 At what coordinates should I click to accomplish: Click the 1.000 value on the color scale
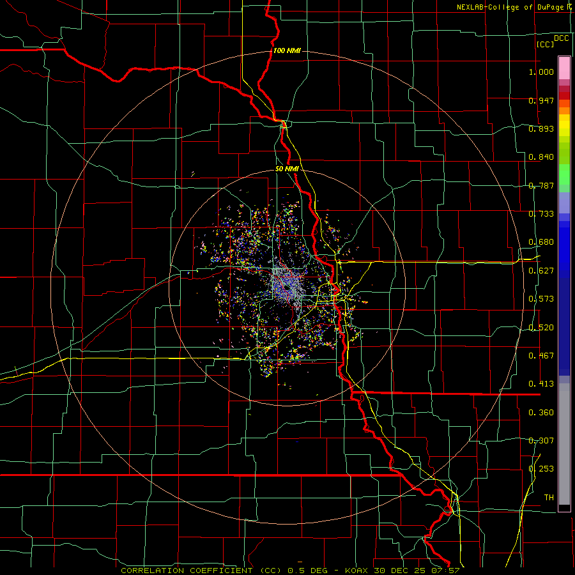(x=541, y=72)
